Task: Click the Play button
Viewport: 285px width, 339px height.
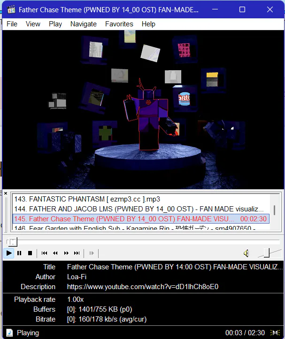Action: pyautogui.click(x=9, y=253)
